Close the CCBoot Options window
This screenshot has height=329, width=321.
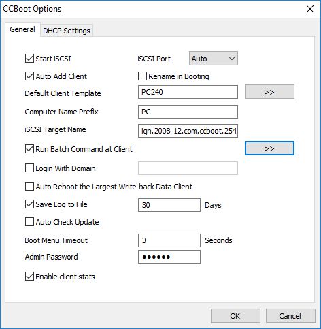point(310,9)
